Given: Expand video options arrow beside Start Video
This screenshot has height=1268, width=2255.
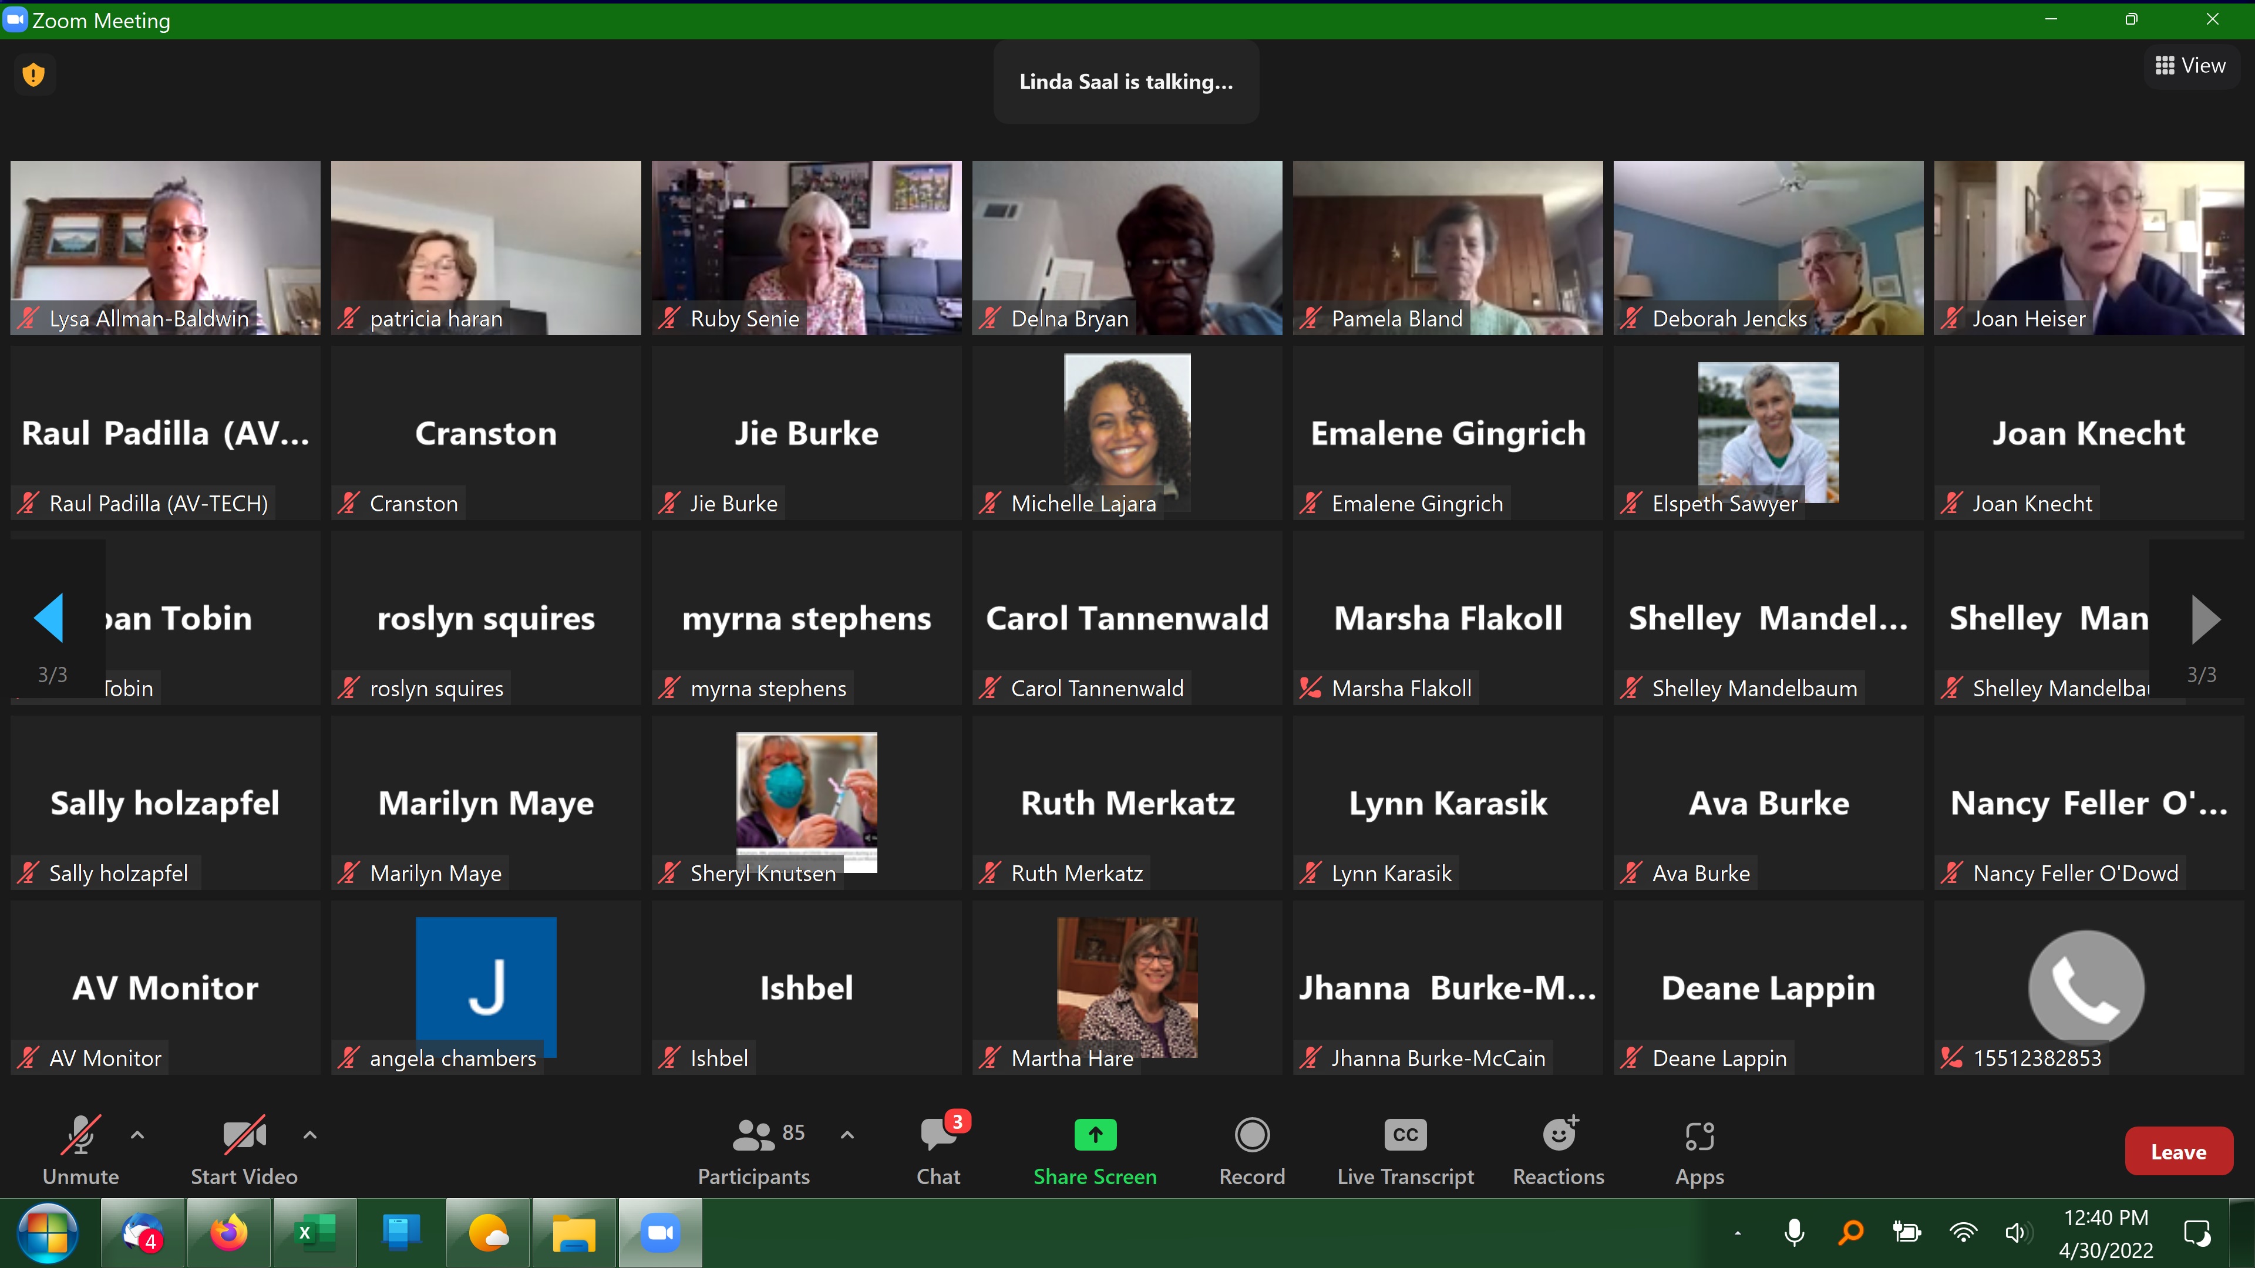Looking at the screenshot, I should click(310, 1135).
